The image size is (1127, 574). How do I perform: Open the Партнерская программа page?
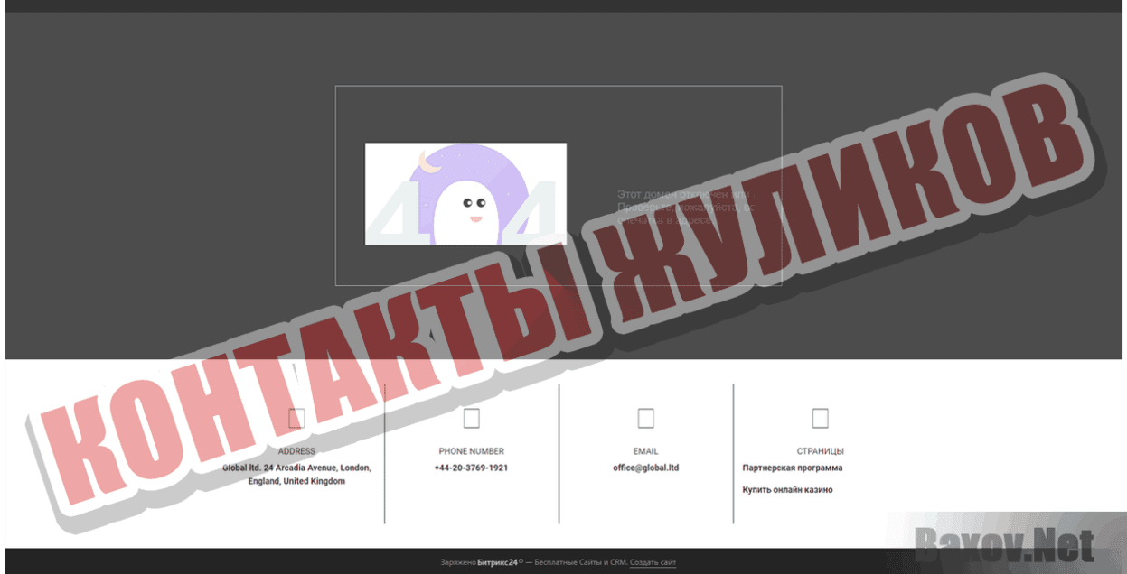pyautogui.click(x=793, y=468)
